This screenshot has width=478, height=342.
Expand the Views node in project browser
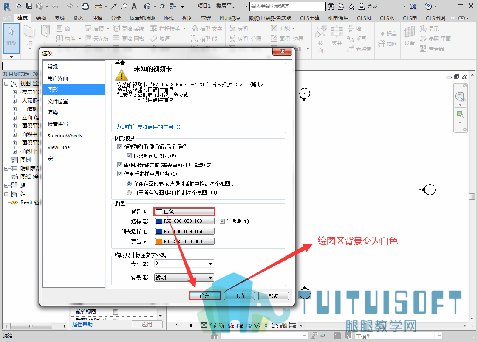point(6,84)
